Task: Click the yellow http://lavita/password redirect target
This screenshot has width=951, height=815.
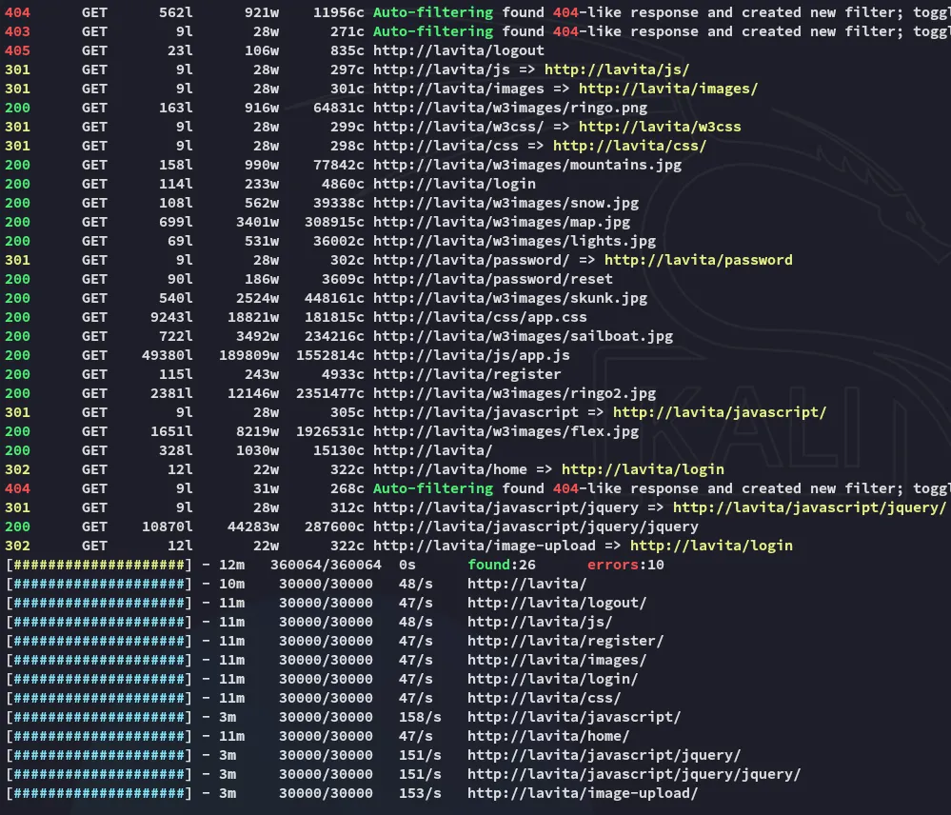Action: point(698,260)
